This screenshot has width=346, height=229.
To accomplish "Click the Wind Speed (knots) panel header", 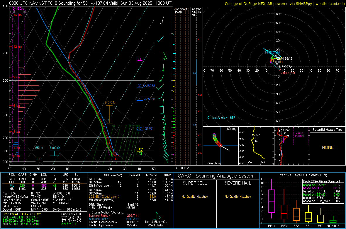I will tap(180, 10).
